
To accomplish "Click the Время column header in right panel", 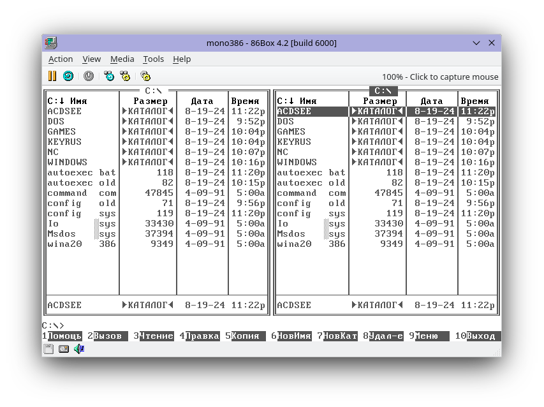I will [474, 101].
